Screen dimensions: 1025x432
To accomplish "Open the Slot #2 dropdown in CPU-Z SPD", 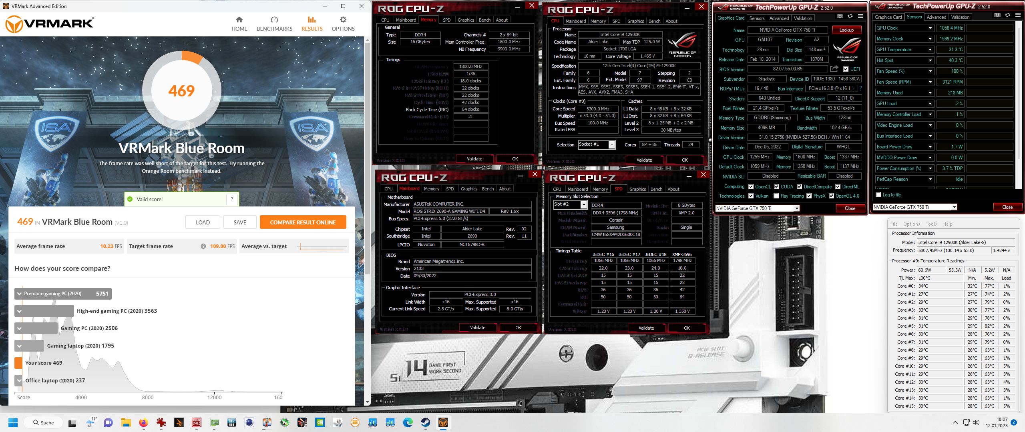I will point(584,205).
